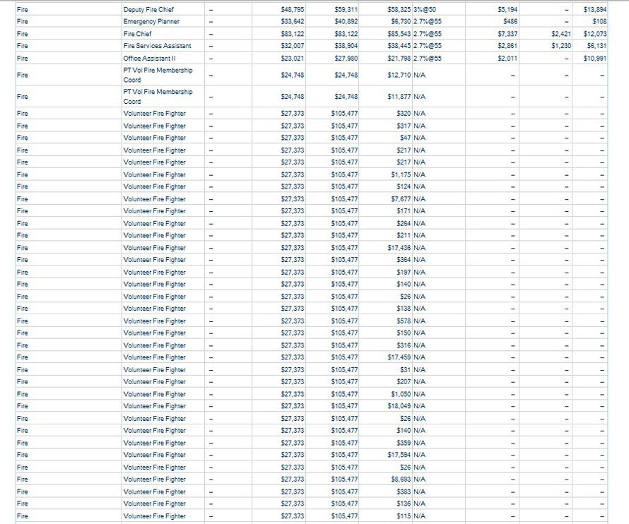Click the $578 row's Volunteer Fire Fighter title
The height and width of the screenshot is (524, 629).
pos(155,321)
